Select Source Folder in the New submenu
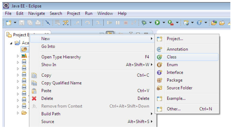Image resolution: width=232 pixels, height=138 pixels. tap(187, 88)
